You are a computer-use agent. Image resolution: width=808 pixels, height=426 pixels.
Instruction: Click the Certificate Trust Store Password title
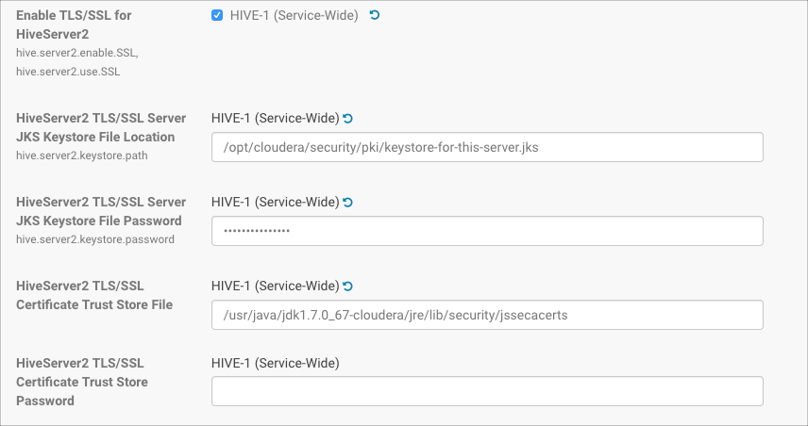coord(82,381)
